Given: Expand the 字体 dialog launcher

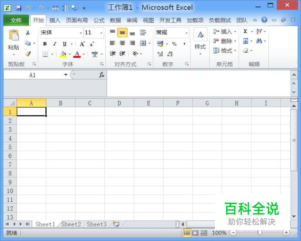Looking at the screenshot, I should tap(102, 64).
